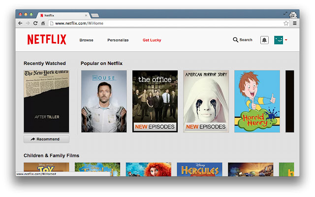Open the American Horror Story poster
The height and width of the screenshot is (197, 315).
[206, 101]
